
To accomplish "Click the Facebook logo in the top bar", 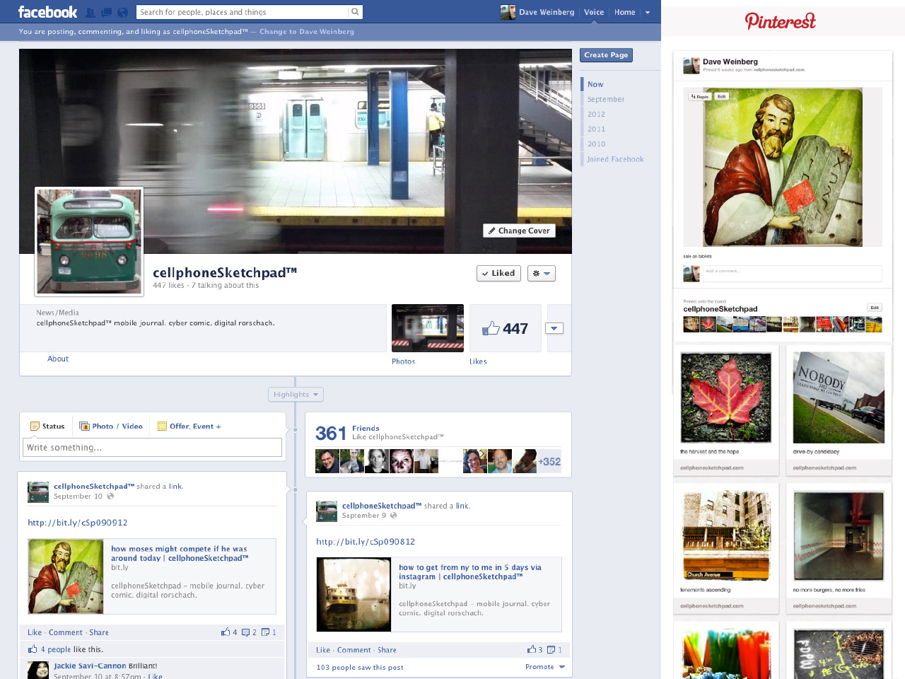I will tap(47, 12).
